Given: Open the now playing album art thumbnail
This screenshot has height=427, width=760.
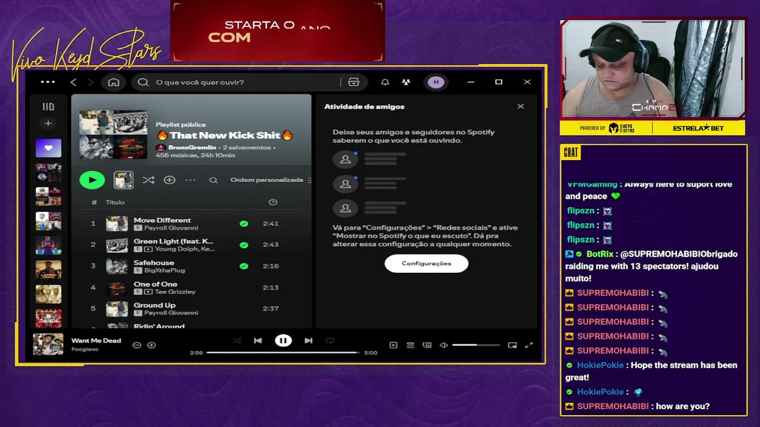Looking at the screenshot, I should [48, 344].
